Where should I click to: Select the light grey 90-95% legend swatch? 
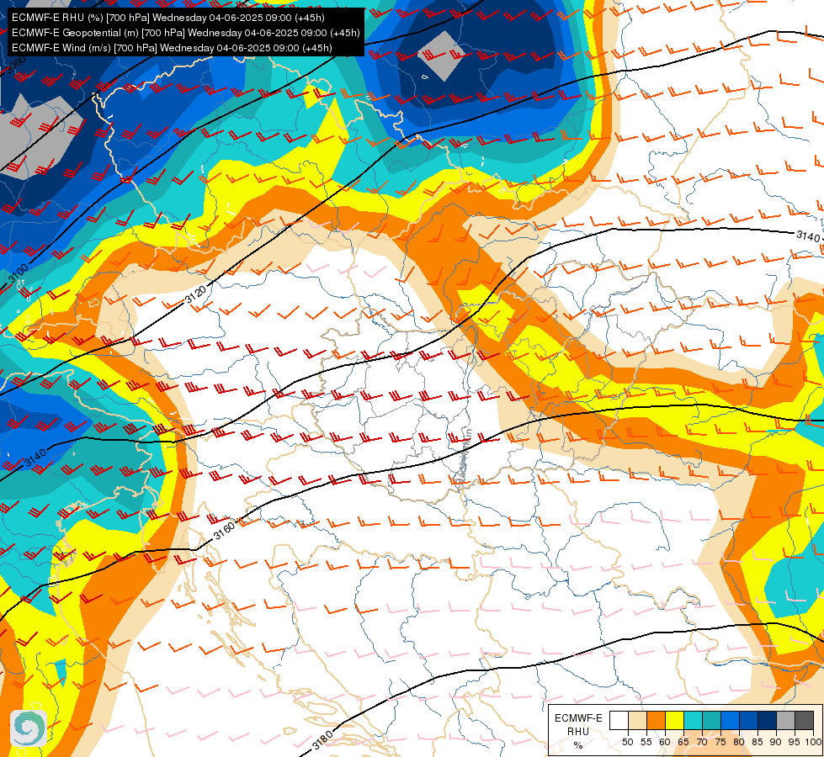[785, 720]
